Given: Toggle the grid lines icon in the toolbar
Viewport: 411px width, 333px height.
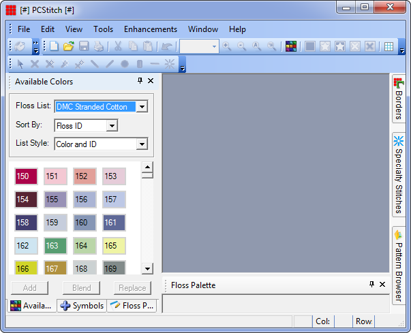Looking at the screenshot, I should point(389,46).
